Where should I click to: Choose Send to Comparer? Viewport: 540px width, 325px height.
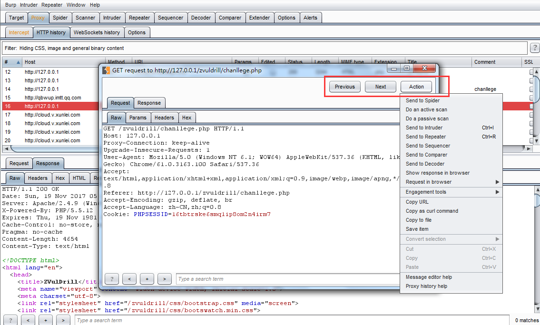pyautogui.click(x=451, y=155)
